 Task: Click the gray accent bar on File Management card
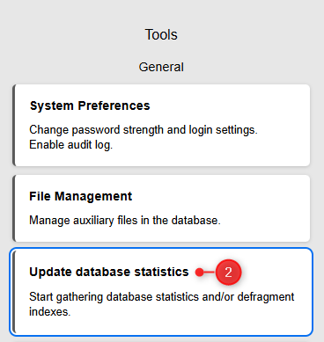click(x=14, y=208)
